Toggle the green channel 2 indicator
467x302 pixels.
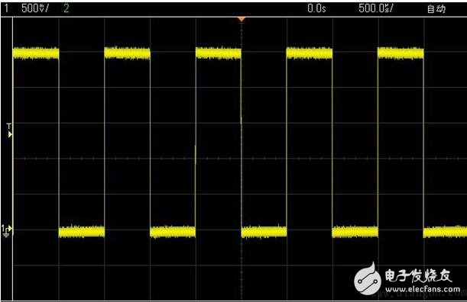coord(66,8)
